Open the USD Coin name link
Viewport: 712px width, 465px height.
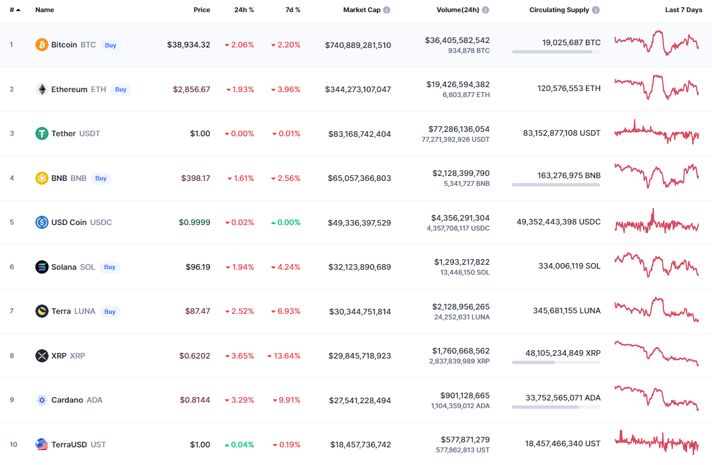click(69, 222)
